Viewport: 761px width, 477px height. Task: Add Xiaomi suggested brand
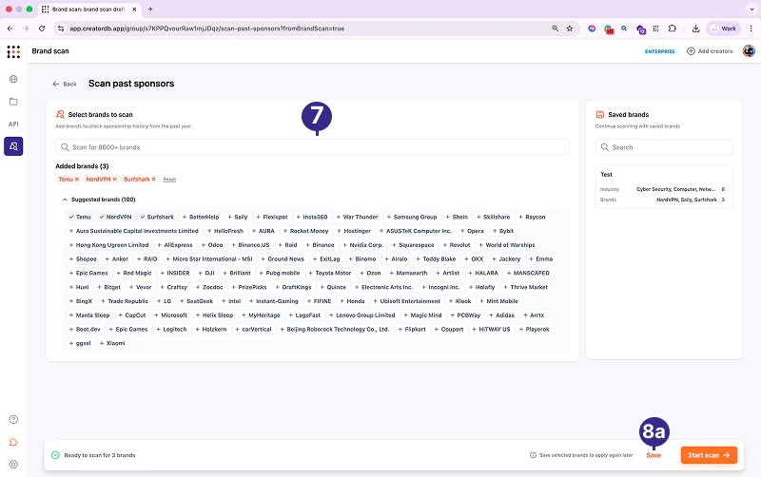111,343
